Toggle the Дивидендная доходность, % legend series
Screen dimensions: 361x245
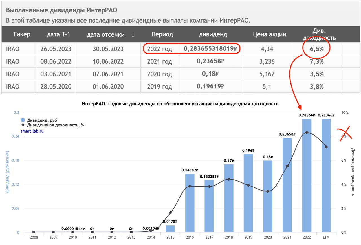tap(52, 125)
